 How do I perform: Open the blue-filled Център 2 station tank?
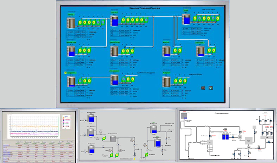pos(114,21)
